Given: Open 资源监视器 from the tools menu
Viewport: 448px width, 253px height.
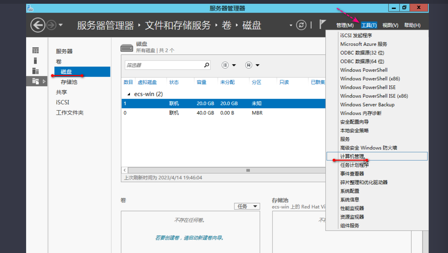Looking at the screenshot, I should [x=352, y=217].
